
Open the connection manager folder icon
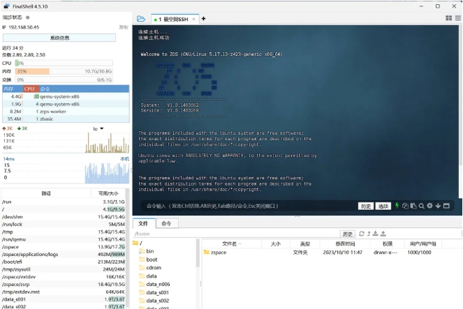click(140, 19)
